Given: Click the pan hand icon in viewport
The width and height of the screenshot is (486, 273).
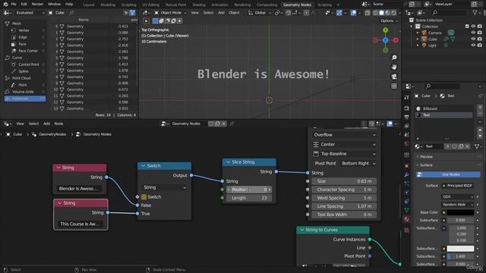Looking at the screenshot, I should point(394,67).
